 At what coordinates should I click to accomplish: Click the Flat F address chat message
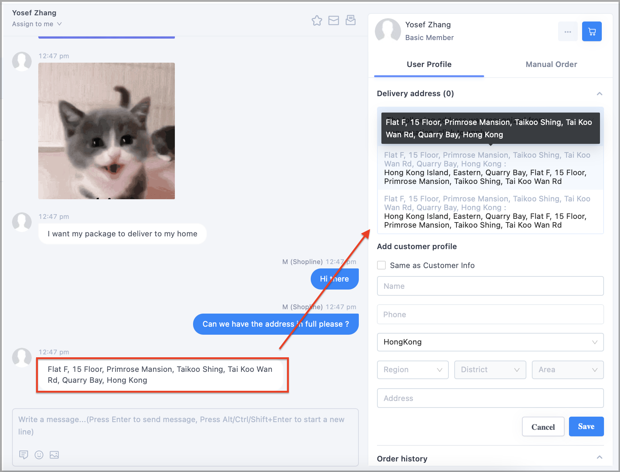click(161, 375)
